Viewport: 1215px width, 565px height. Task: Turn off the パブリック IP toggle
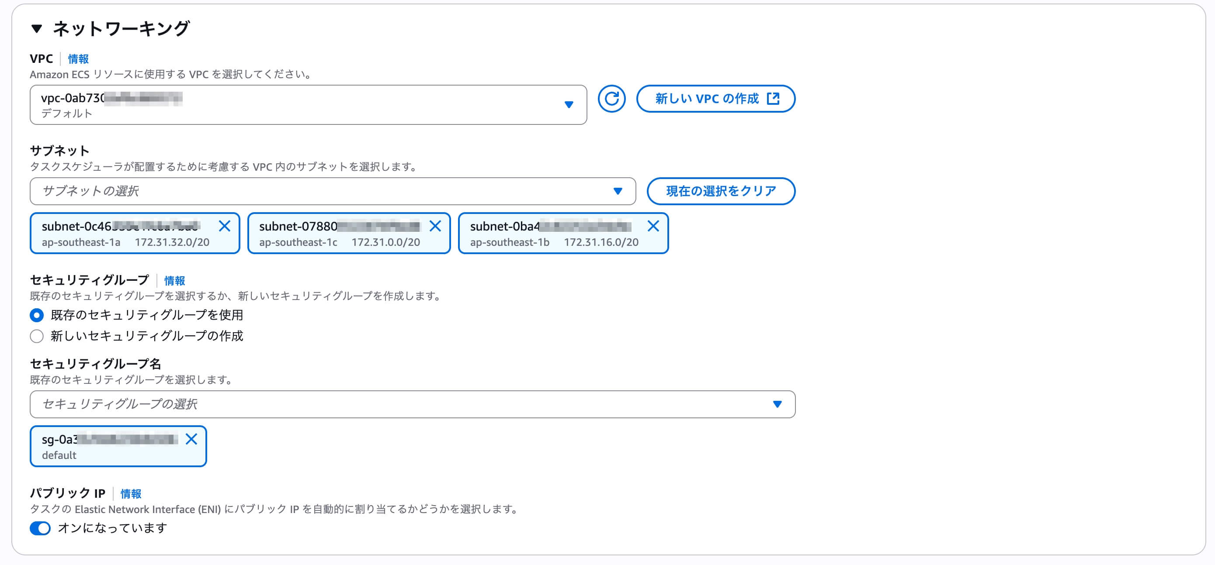click(x=41, y=528)
